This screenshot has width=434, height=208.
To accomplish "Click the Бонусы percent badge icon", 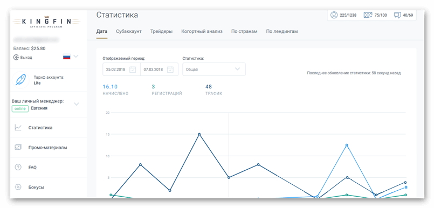I will point(18,188).
